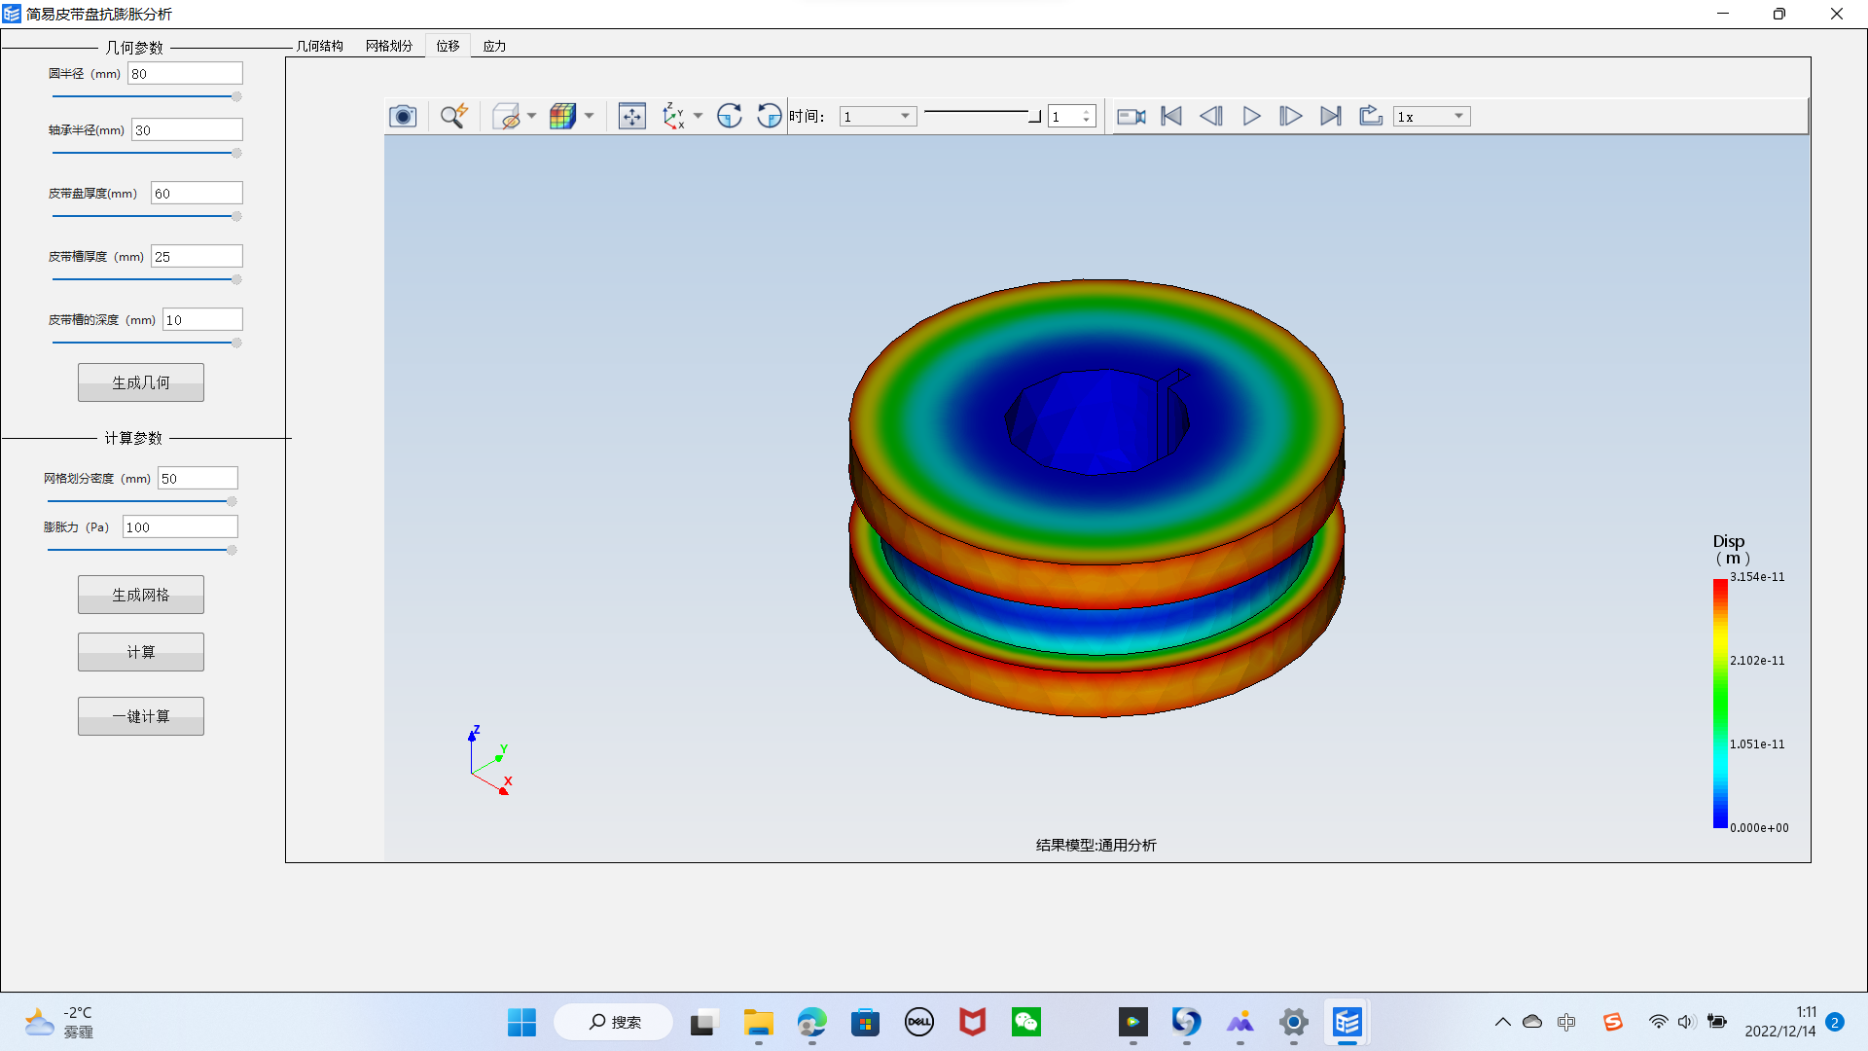Click the 皮带槽的深度 input field
1868x1051 pixels.
[202, 320]
